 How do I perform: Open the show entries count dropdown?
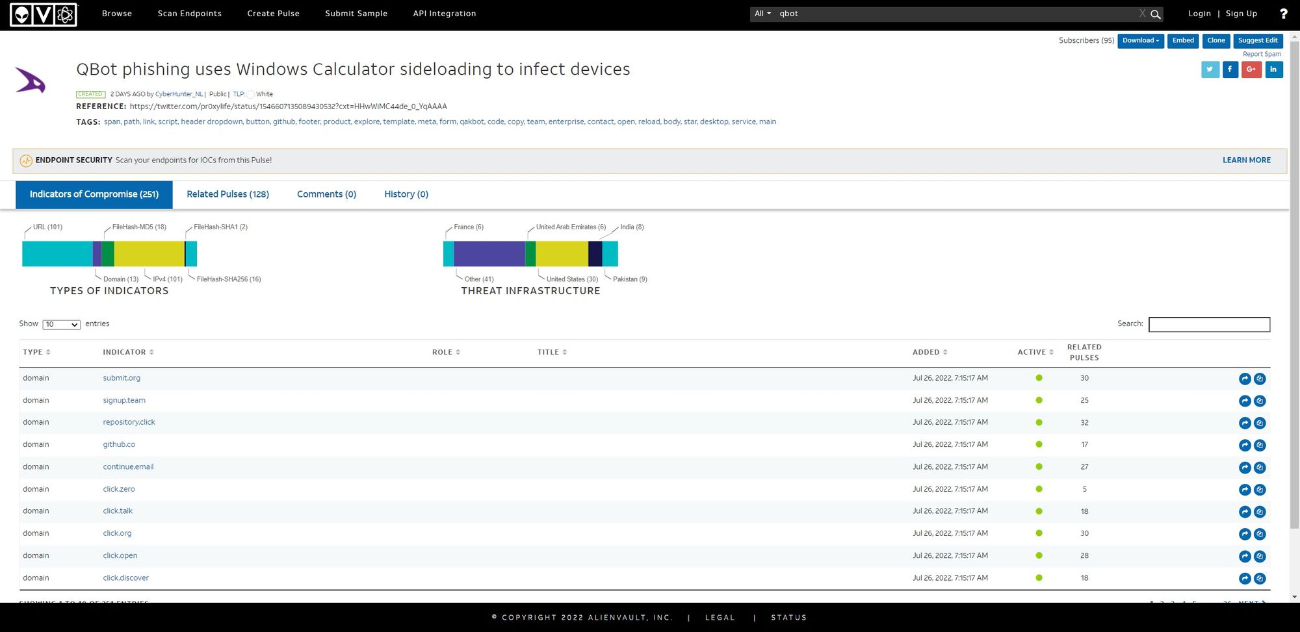tap(61, 325)
